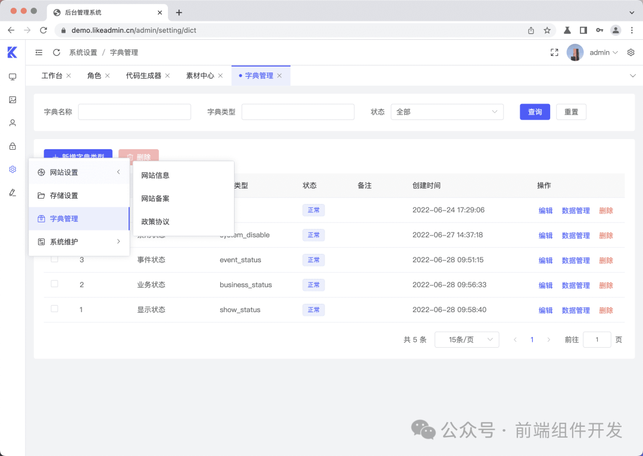Open the user management icon in sidebar
This screenshot has height=456, width=643.
[12, 123]
